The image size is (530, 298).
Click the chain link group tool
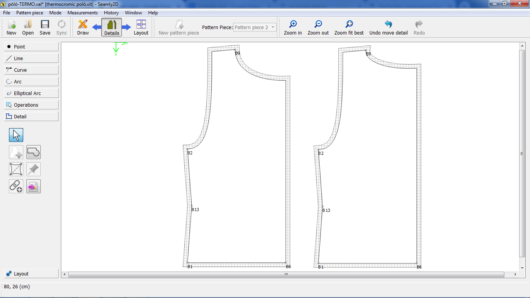point(16,186)
